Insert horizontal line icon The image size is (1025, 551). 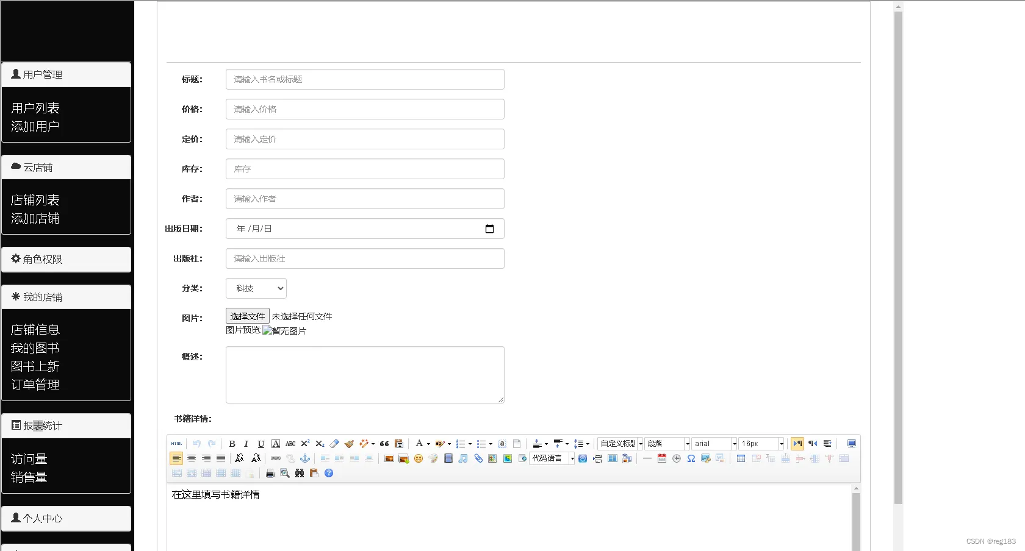pos(647,458)
